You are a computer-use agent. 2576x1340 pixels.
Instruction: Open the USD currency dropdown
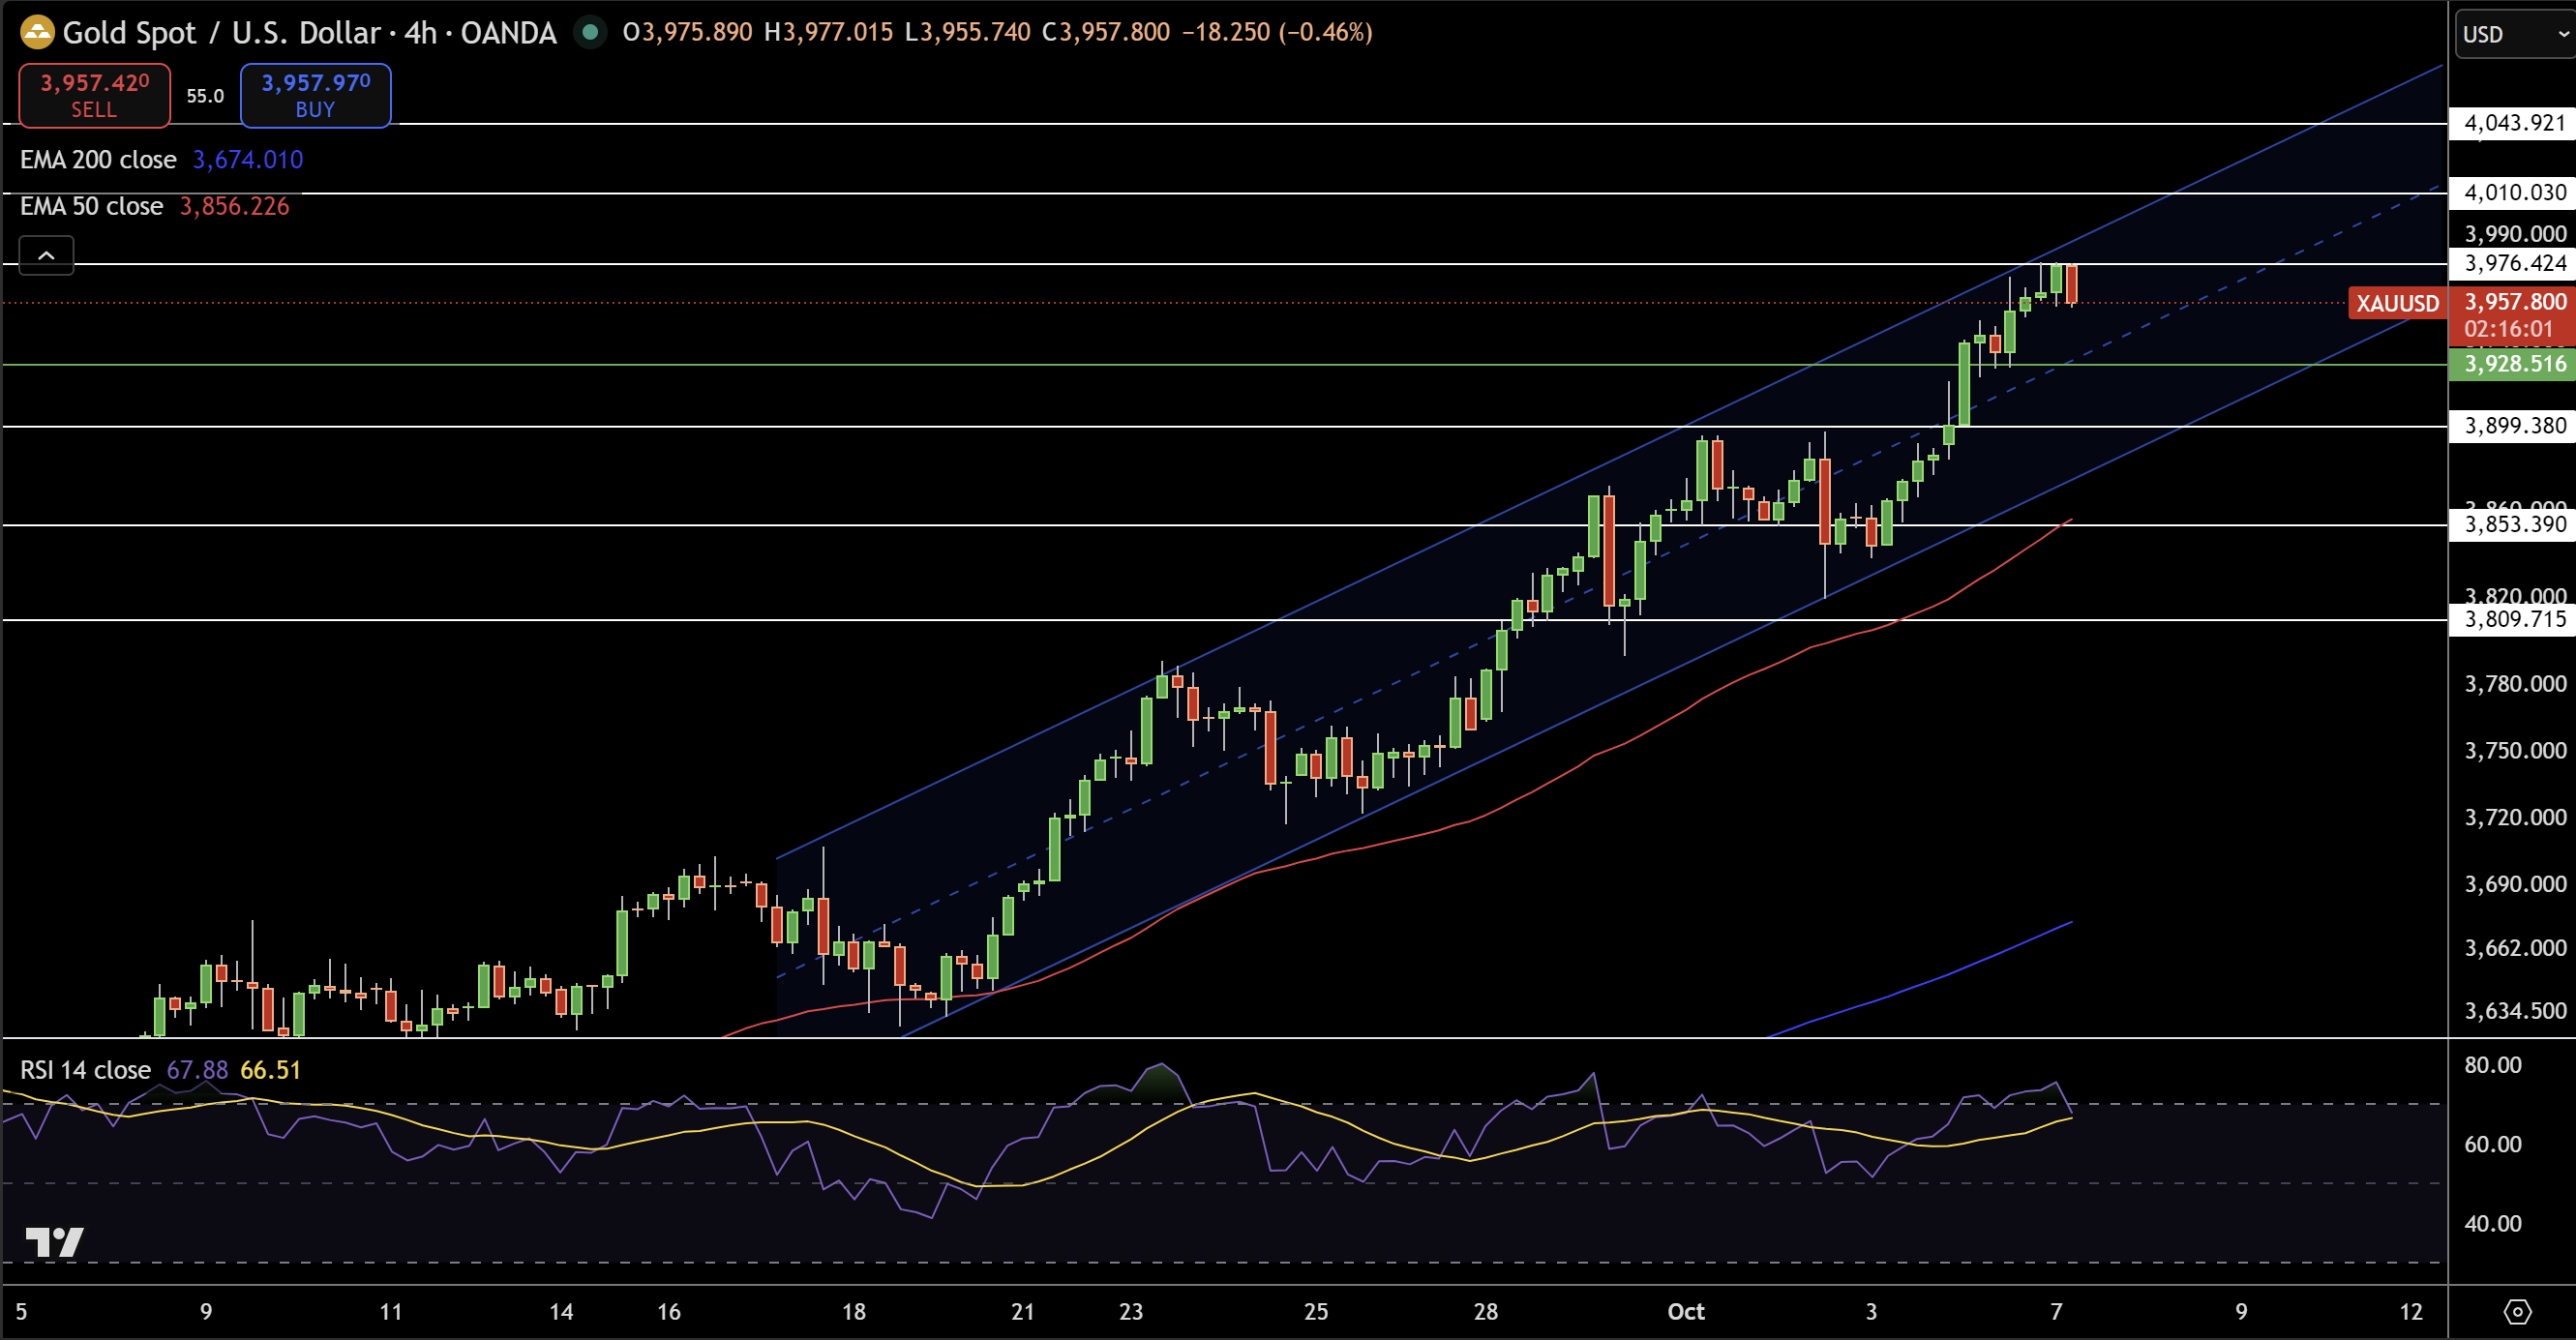point(2514,34)
